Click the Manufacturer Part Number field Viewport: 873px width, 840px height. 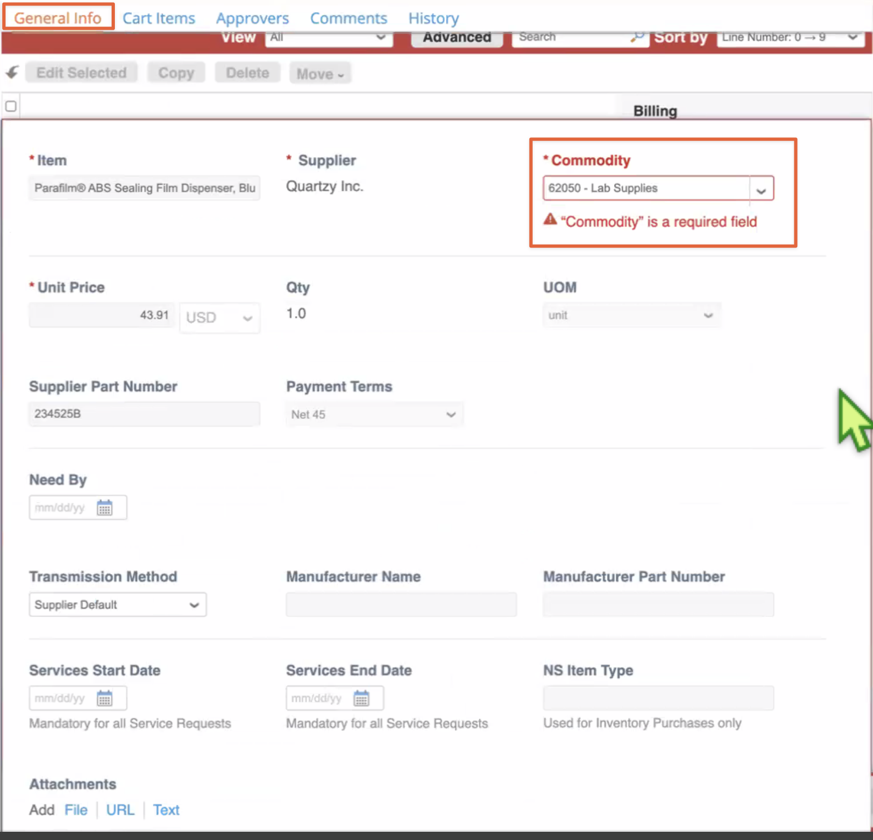[x=659, y=604]
